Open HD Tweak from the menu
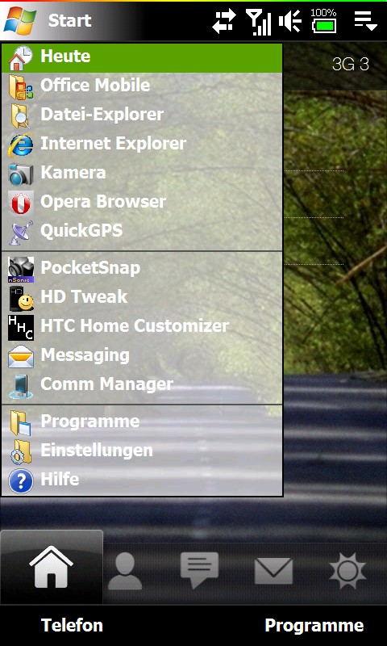 pyautogui.click(x=142, y=297)
